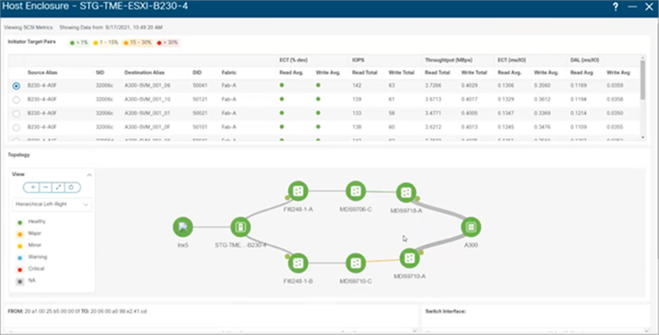Click the SID column header
The width and height of the screenshot is (659, 335).
pyautogui.click(x=99, y=72)
